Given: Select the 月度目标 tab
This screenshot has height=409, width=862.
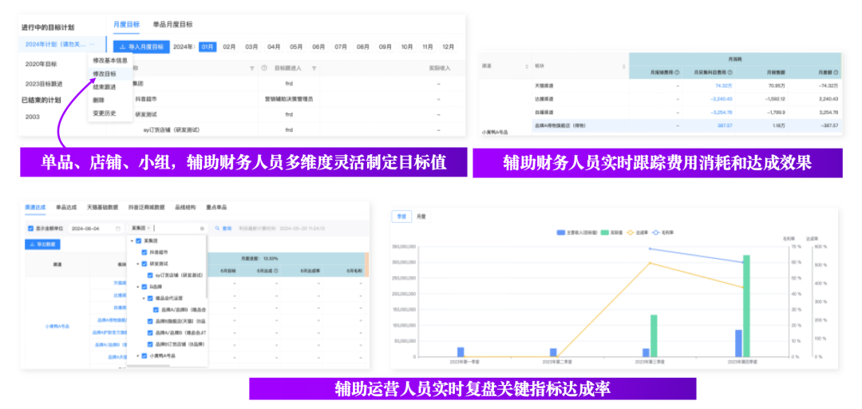Looking at the screenshot, I should click(126, 24).
